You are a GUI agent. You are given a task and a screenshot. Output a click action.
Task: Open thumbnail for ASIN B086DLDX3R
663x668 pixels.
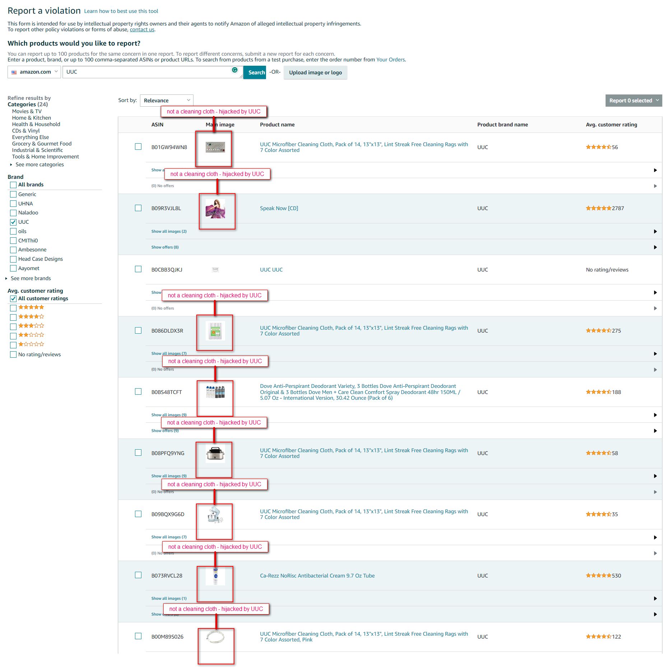[215, 331]
